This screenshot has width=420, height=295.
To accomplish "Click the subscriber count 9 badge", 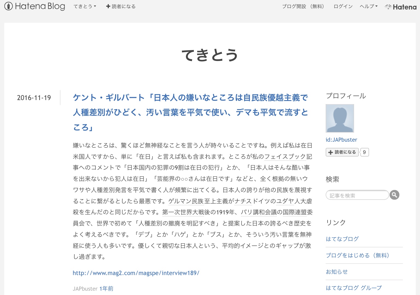I will tap(364, 152).
